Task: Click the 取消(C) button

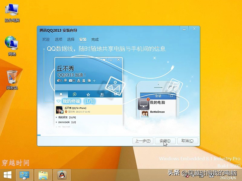Action: 188,141
